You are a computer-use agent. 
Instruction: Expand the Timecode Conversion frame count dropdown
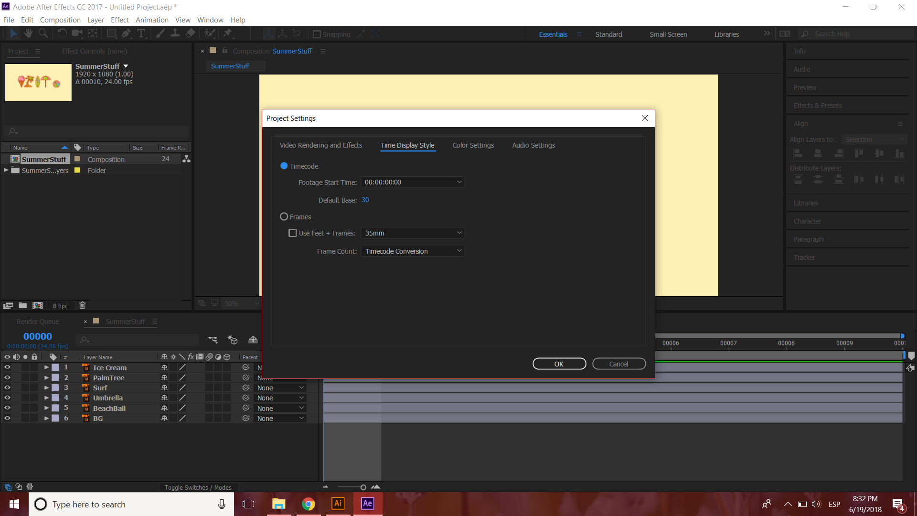click(x=413, y=251)
